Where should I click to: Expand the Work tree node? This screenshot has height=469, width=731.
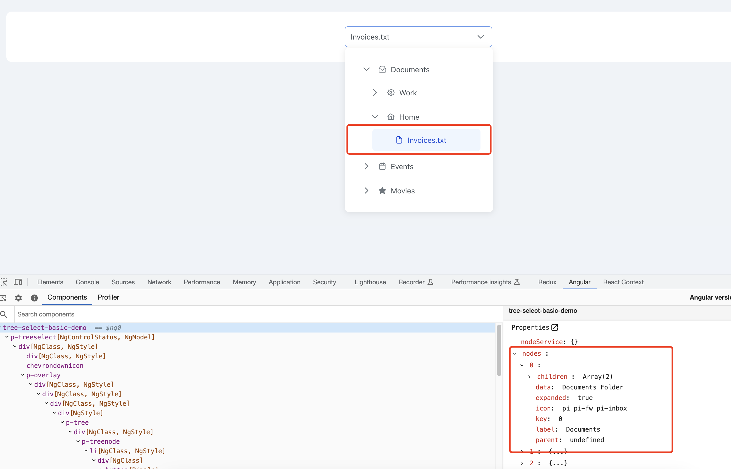(x=374, y=92)
